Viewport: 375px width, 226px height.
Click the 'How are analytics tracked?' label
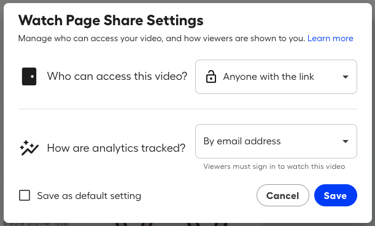[x=116, y=148]
